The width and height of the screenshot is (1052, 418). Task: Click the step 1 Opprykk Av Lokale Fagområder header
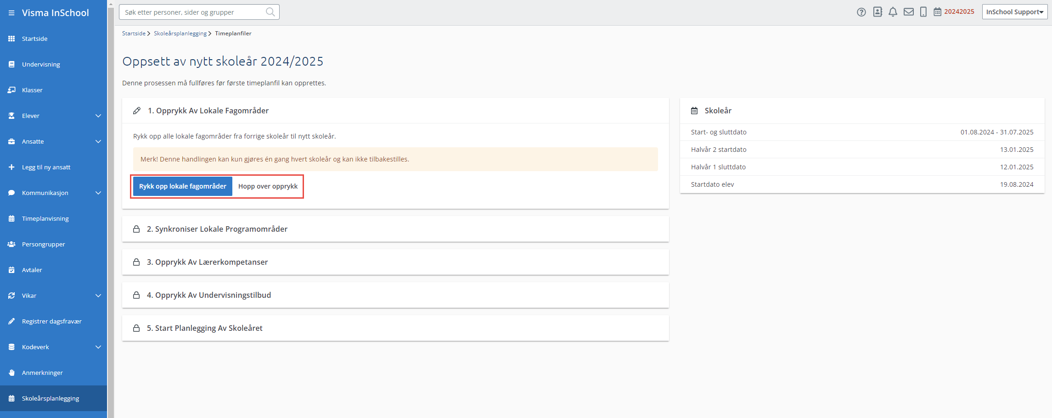tap(395, 111)
